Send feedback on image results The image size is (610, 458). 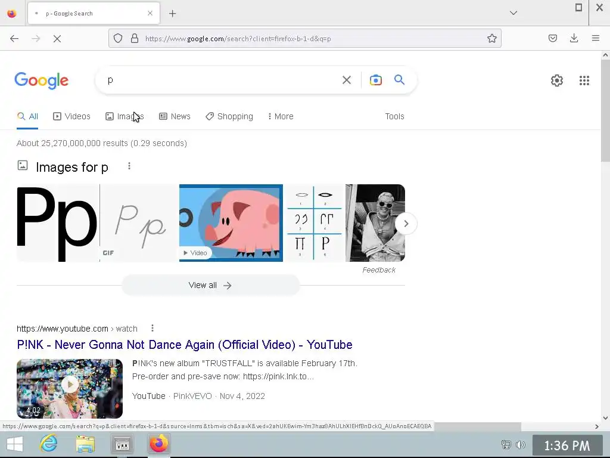pos(378,270)
